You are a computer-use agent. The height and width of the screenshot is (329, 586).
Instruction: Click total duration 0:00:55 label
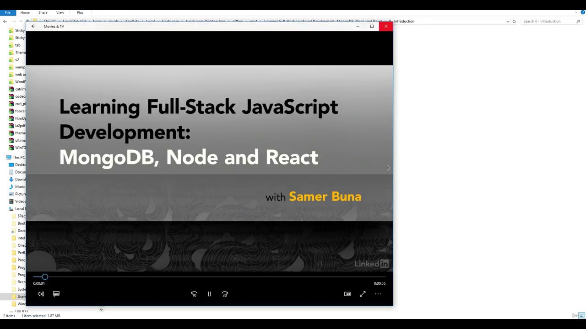pos(380,283)
